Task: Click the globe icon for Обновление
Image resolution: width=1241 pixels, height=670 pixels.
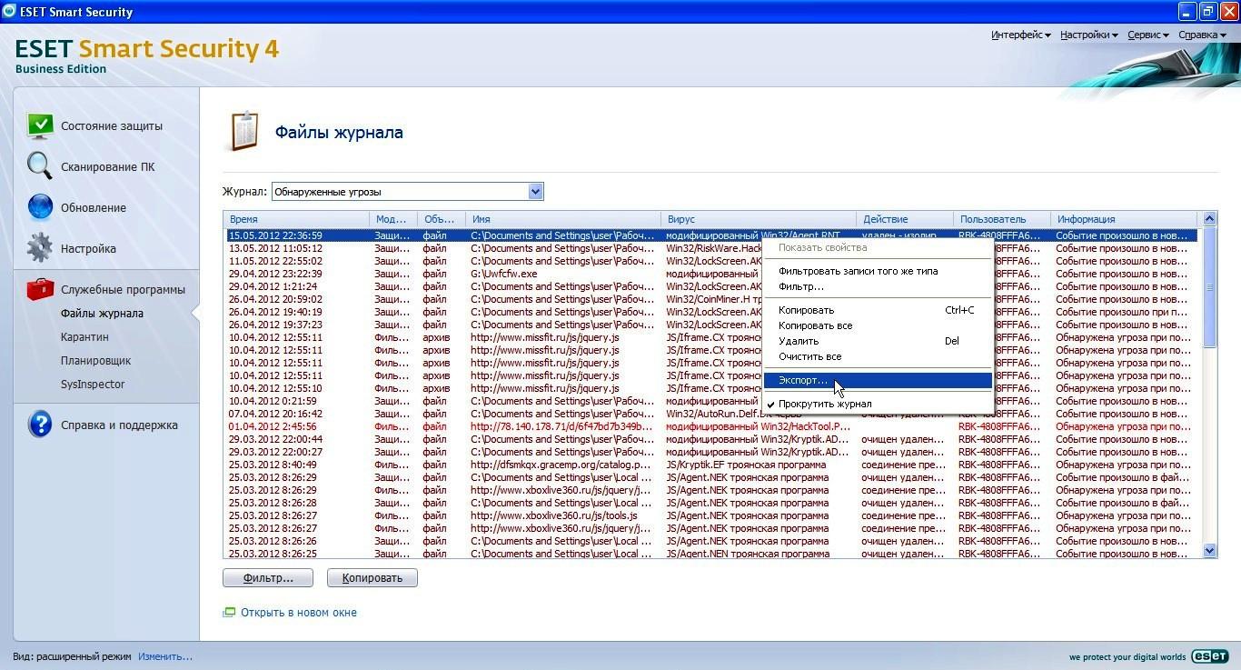Action: point(40,207)
